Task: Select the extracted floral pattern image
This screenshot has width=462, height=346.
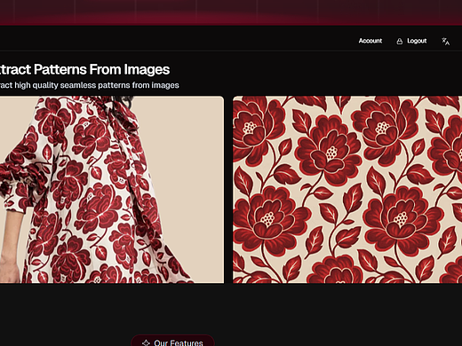Action: [347, 190]
